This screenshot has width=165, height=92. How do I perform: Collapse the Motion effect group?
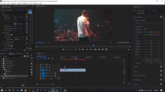coord(2,15)
